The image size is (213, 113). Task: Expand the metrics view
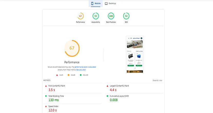click(157, 80)
